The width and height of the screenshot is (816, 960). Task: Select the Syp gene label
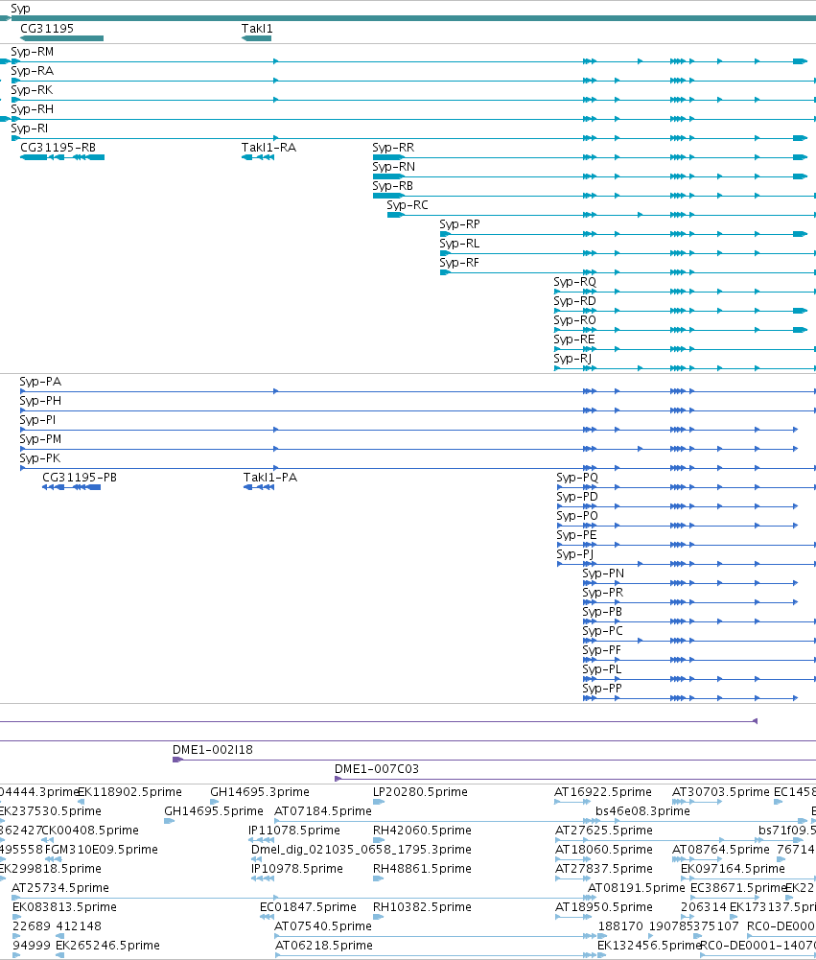tap(20, 9)
